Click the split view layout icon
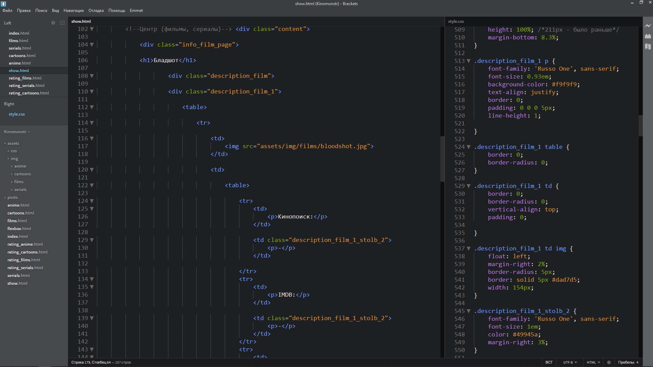The height and width of the screenshot is (367, 653). click(62, 23)
